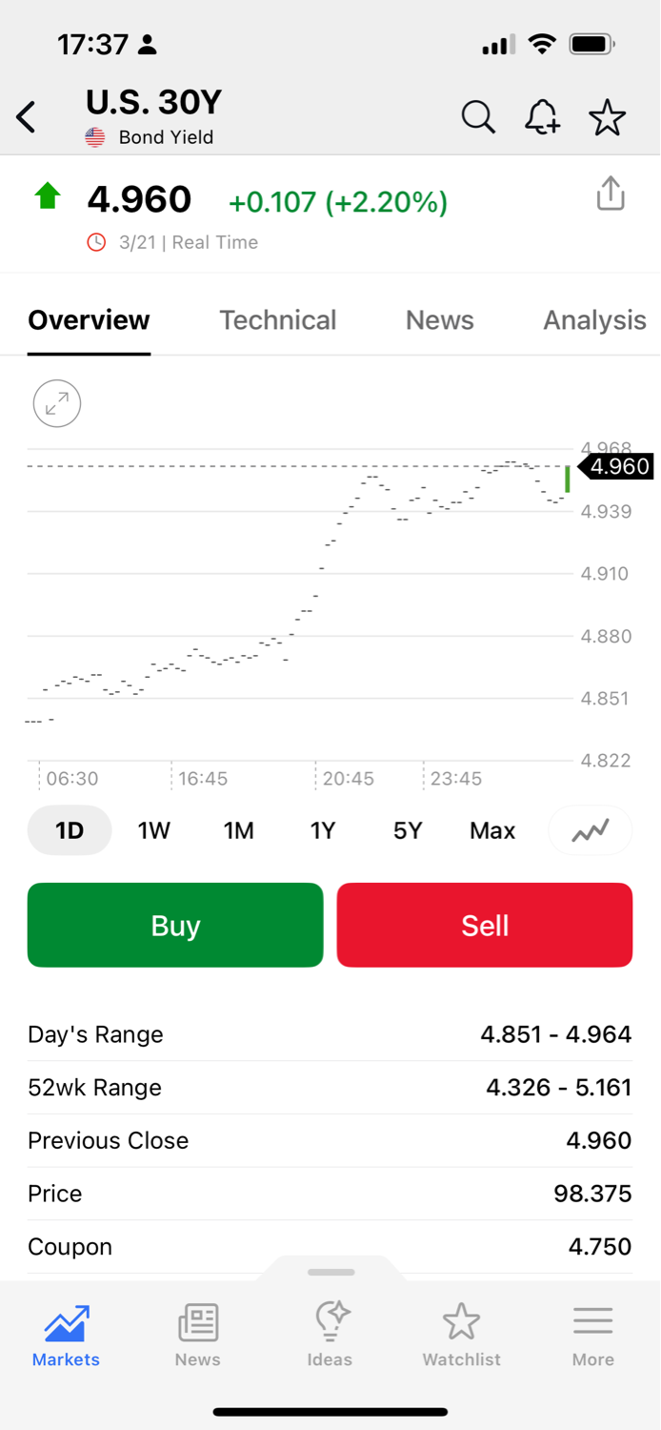661x1430 pixels.
Task: Open the More menu
Action: 592,1335
